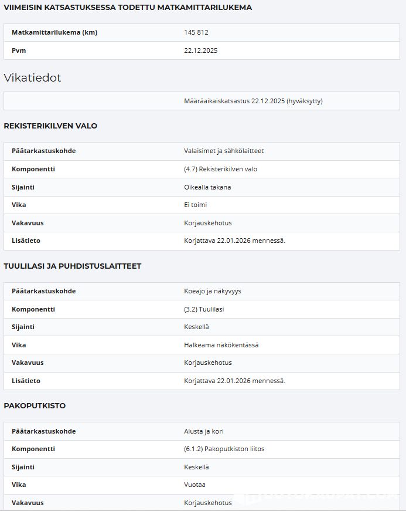Select the Määräaikaiskatsastus 22.12.2025 (hyväksytty) row
The height and width of the screenshot is (511, 406).
(253, 101)
